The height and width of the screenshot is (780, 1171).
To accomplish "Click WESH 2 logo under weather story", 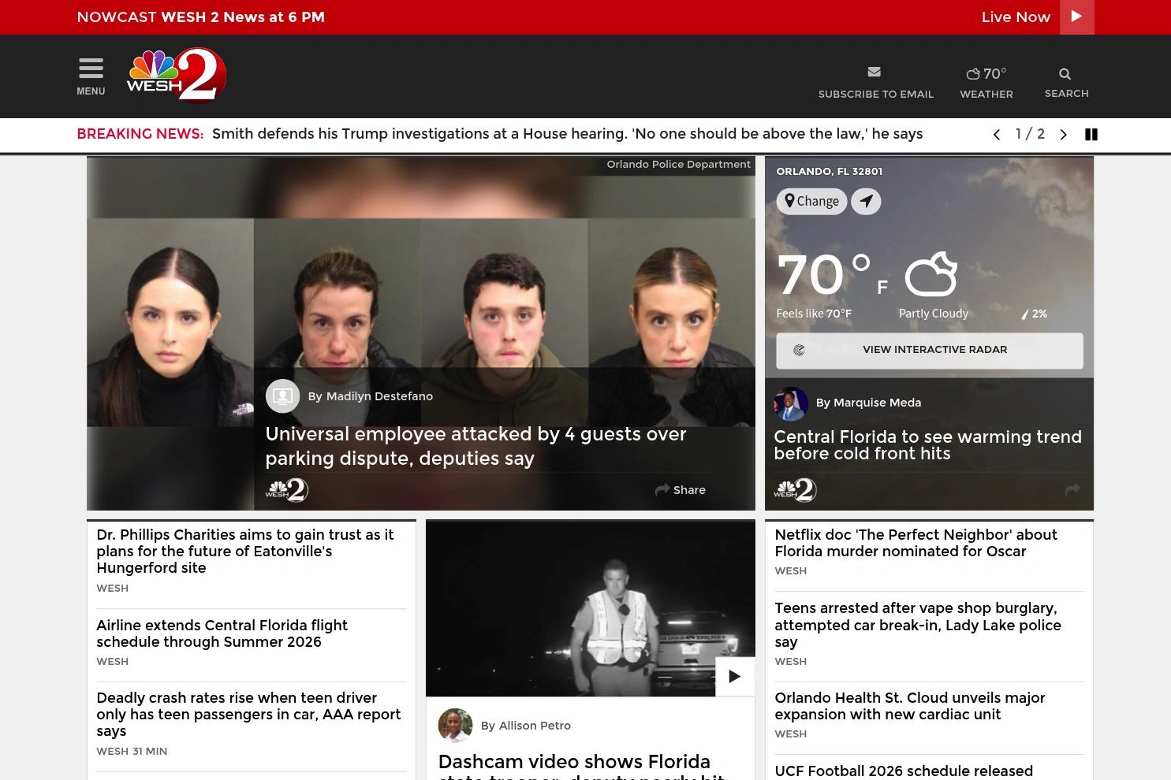I will 795,490.
